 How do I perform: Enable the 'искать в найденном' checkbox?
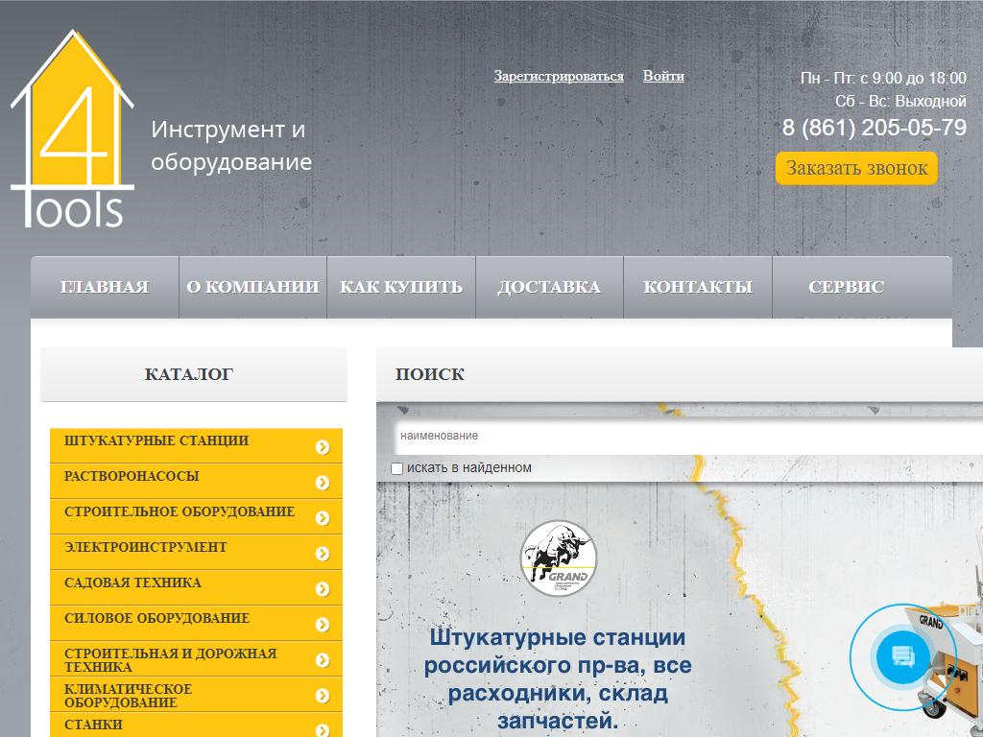pos(397,468)
